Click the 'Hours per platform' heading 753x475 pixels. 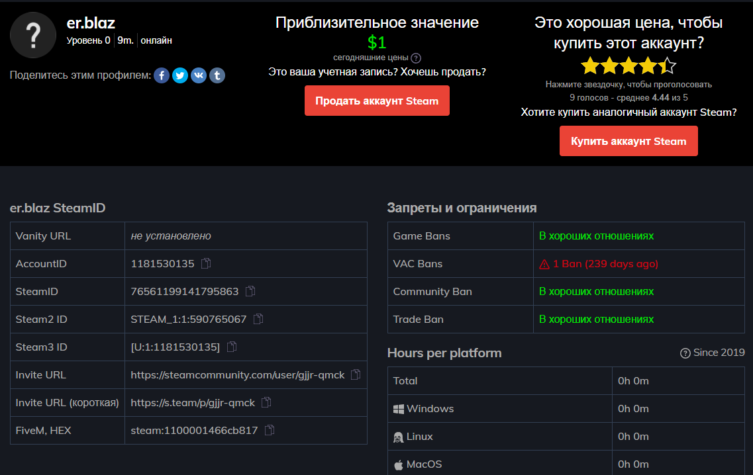444,353
